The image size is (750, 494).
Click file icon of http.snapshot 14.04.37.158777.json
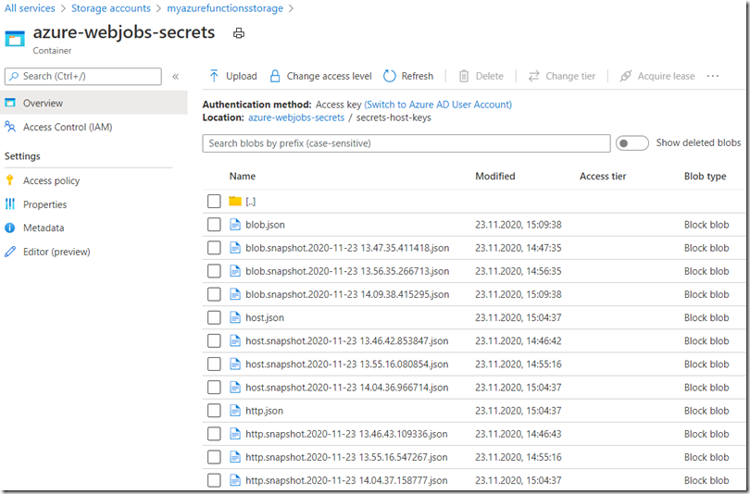pos(235,480)
